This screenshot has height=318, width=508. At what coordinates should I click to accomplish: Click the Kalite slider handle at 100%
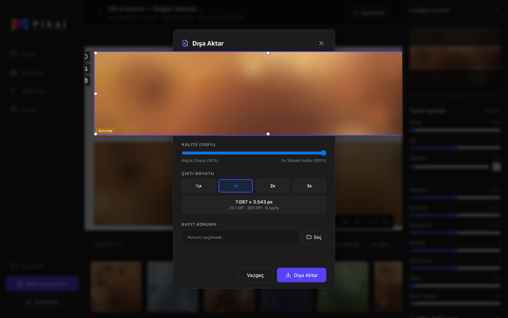tap(324, 153)
